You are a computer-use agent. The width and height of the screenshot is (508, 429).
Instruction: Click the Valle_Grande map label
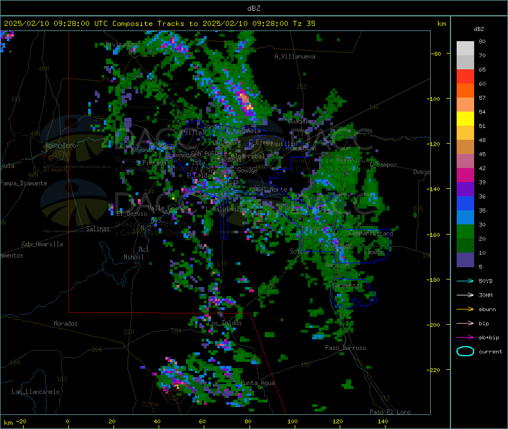pyautogui.click(x=168, y=207)
